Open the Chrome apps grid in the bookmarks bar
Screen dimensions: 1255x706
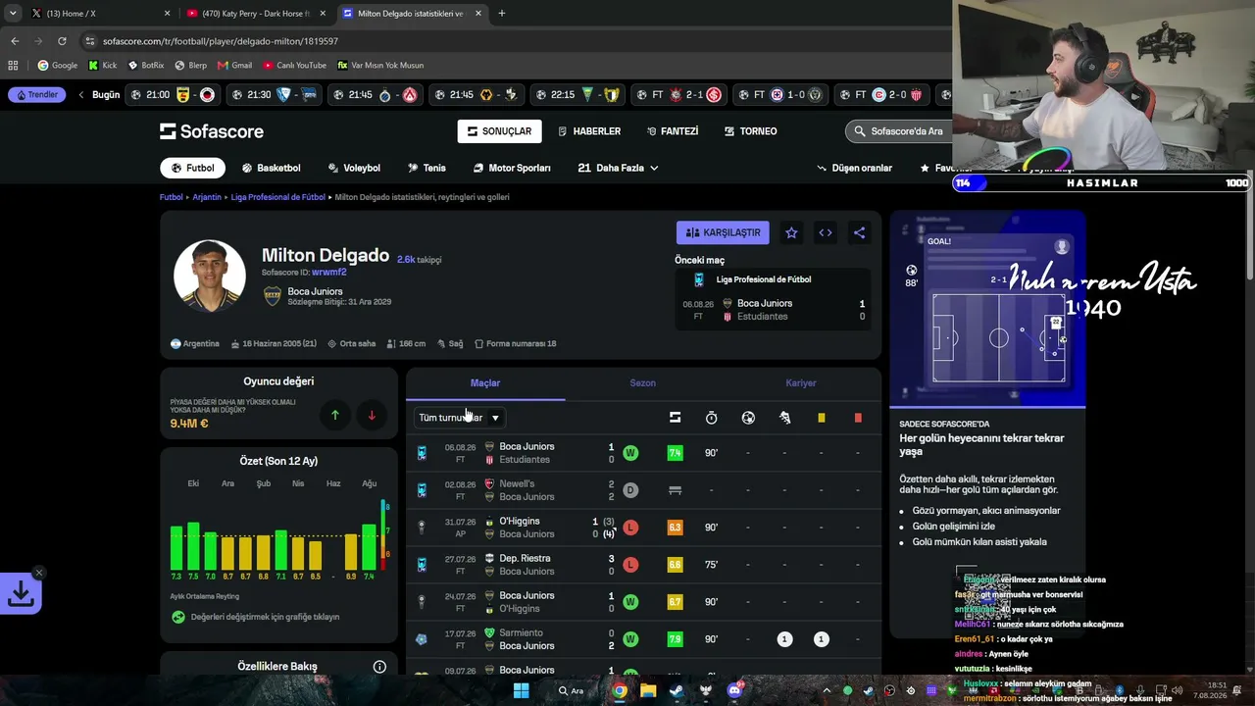pyautogui.click(x=13, y=66)
